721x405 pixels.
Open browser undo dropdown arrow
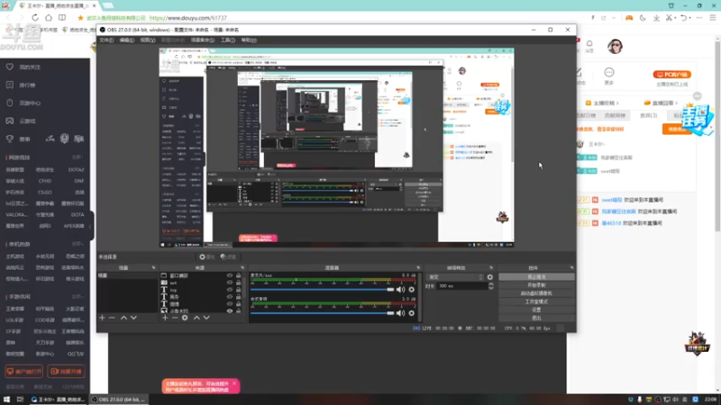click(689, 18)
